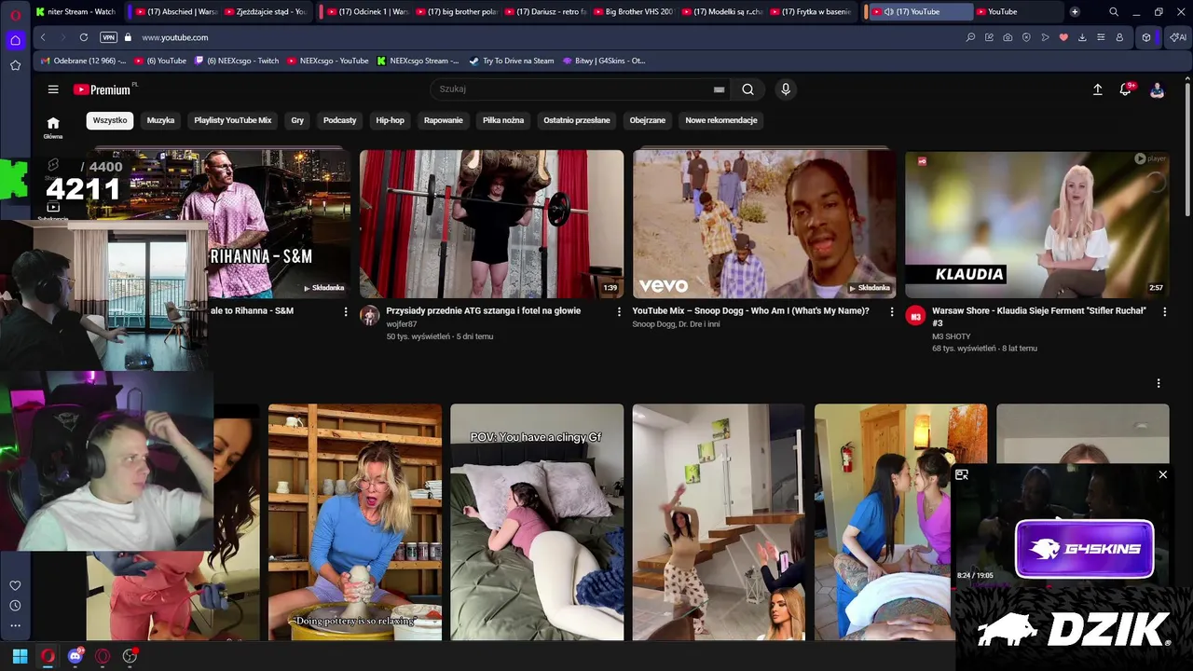Open options for Snoop Dogg YouTube Mix
The image size is (1193, 671).
click(892, 311)
